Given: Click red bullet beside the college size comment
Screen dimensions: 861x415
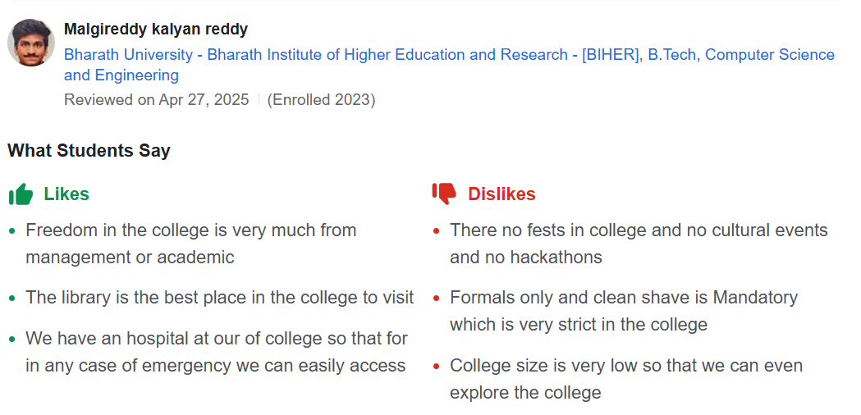Looking at the screenshot, I should point(437,366).
